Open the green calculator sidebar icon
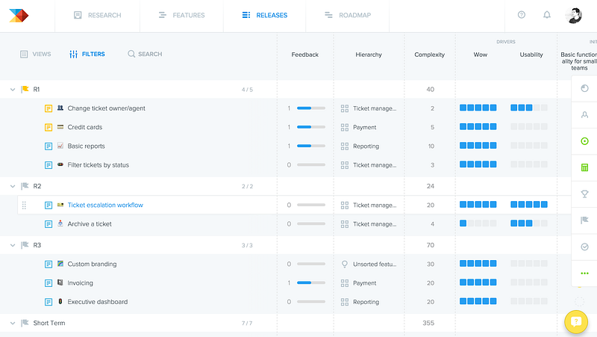 tap(584, 167)
